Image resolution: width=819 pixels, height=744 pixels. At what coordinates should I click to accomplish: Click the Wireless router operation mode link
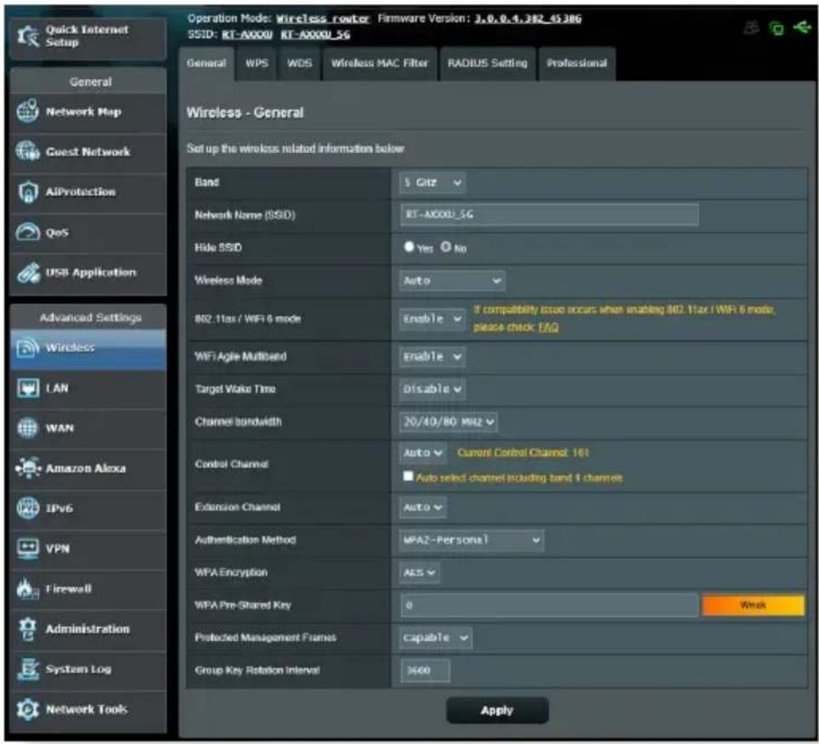click(323, 19)
